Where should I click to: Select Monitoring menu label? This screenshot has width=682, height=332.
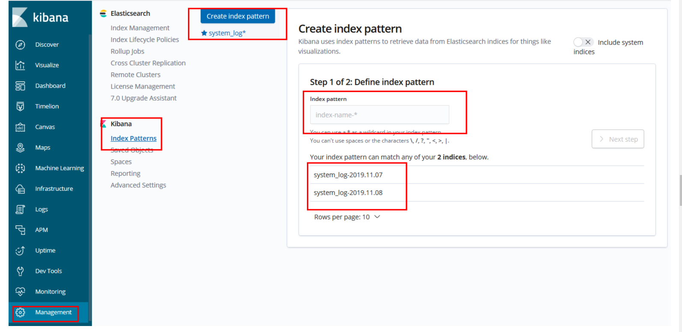(x=51, y=291)
